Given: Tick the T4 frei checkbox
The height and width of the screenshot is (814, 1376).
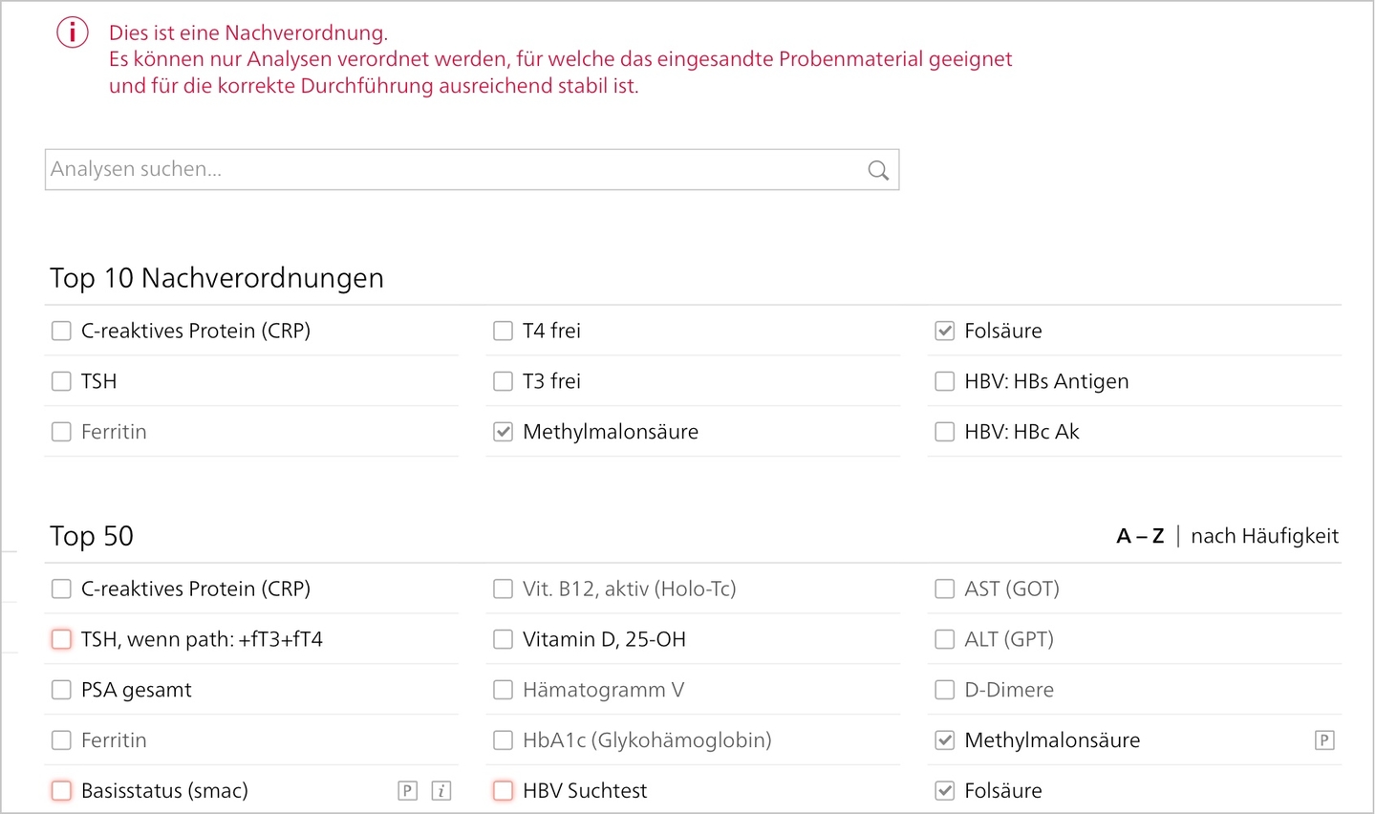Looking at the screenshot, I should tap(503, 331).
